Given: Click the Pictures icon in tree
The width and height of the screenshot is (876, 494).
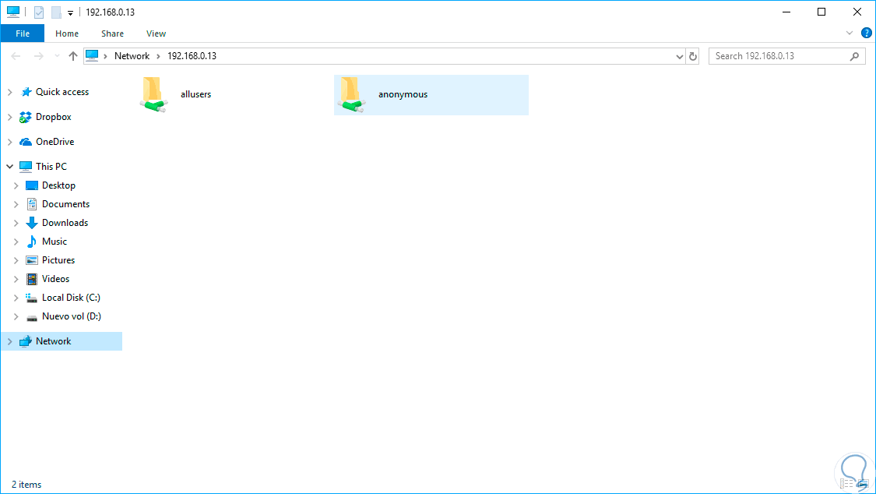Looking at the screenshot, I should 32,260.
